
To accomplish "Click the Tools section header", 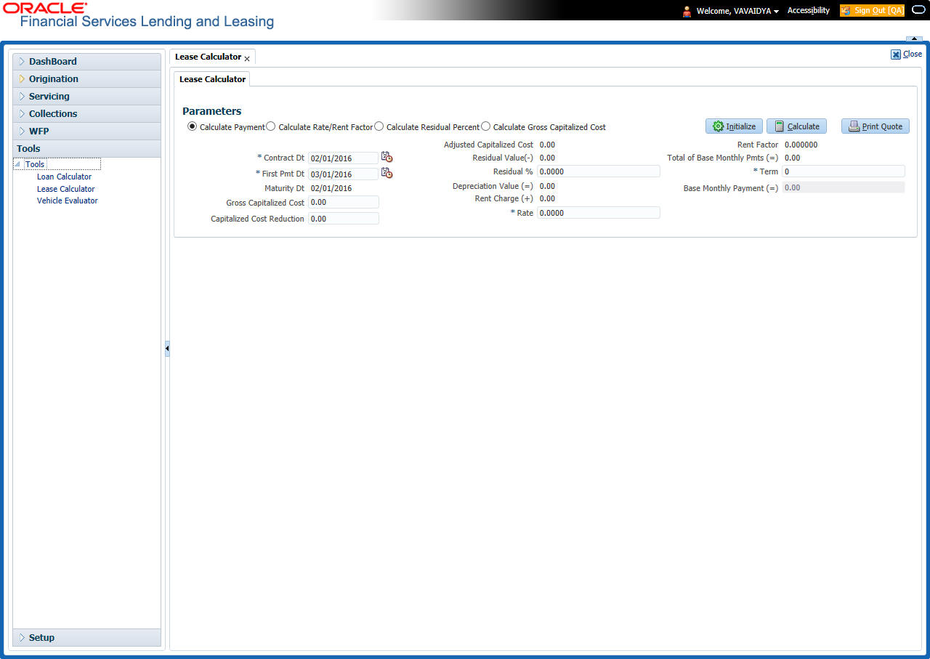I will coord(87,149).
